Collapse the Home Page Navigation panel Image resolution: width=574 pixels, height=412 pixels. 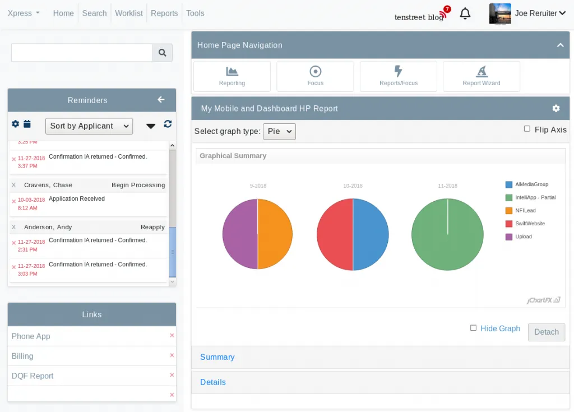(559, 45)
